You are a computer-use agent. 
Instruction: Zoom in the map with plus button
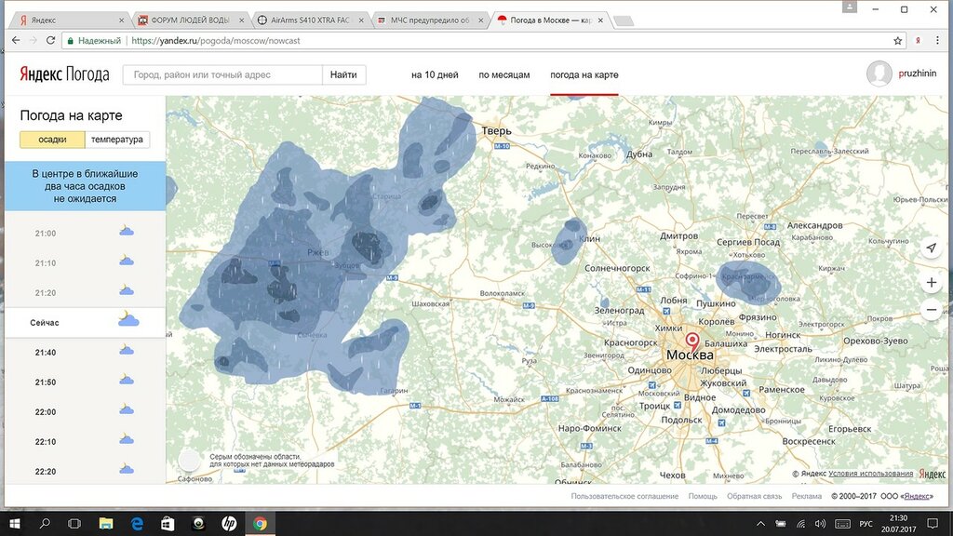[x=932, y=282]
